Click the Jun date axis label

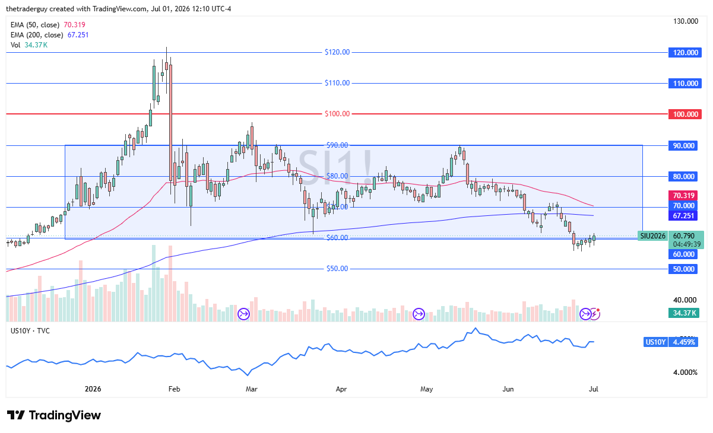click(508, 389)
